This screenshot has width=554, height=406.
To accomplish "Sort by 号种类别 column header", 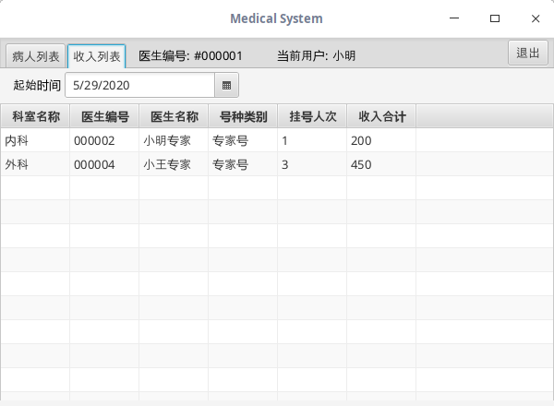I will coord(243,116).
